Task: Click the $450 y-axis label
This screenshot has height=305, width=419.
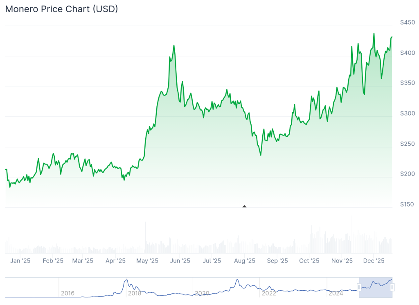Action: [x=408, y=22]
